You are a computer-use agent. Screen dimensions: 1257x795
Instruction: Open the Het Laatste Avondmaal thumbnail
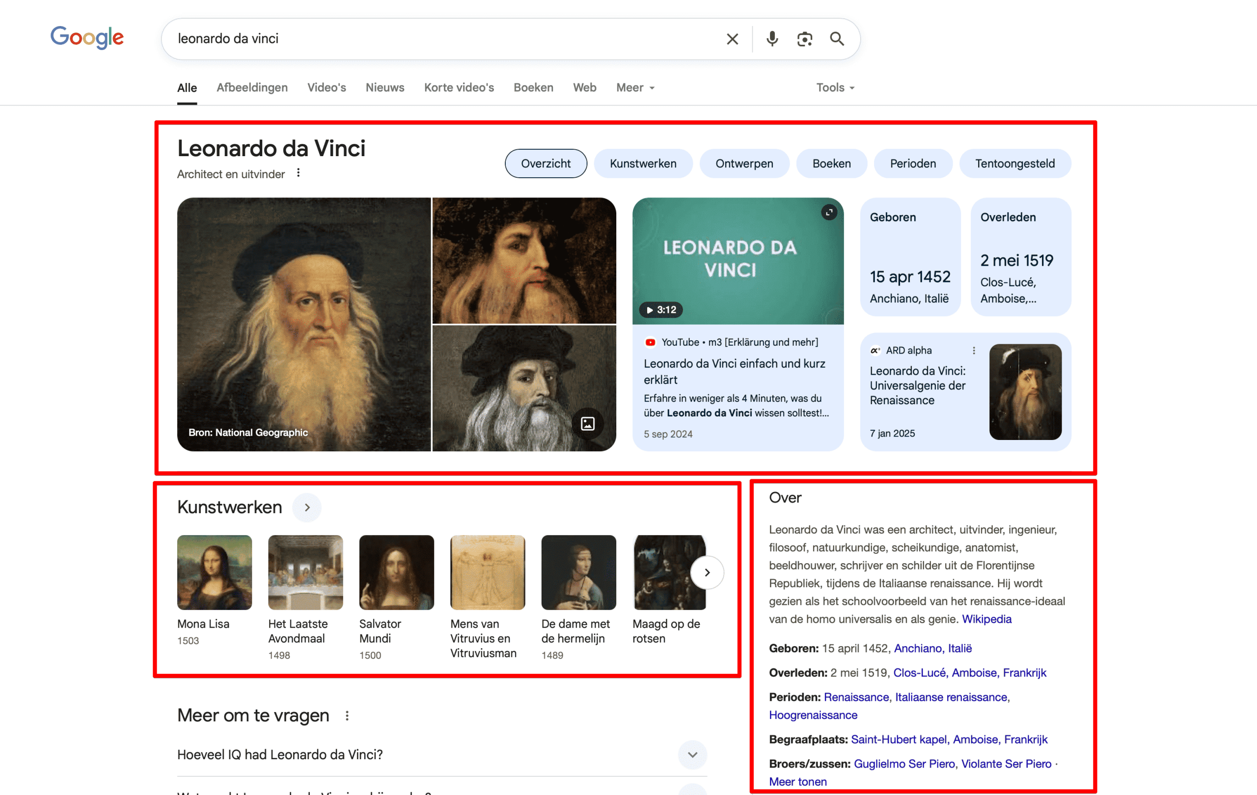click(305, 573)
